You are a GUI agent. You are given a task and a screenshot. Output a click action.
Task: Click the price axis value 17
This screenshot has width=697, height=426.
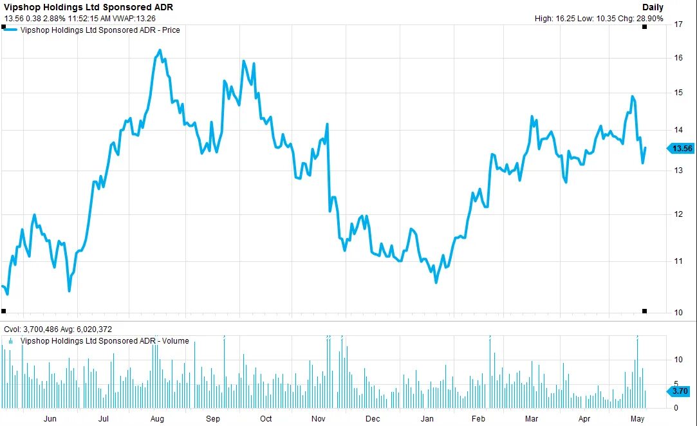tap(678, 24)
